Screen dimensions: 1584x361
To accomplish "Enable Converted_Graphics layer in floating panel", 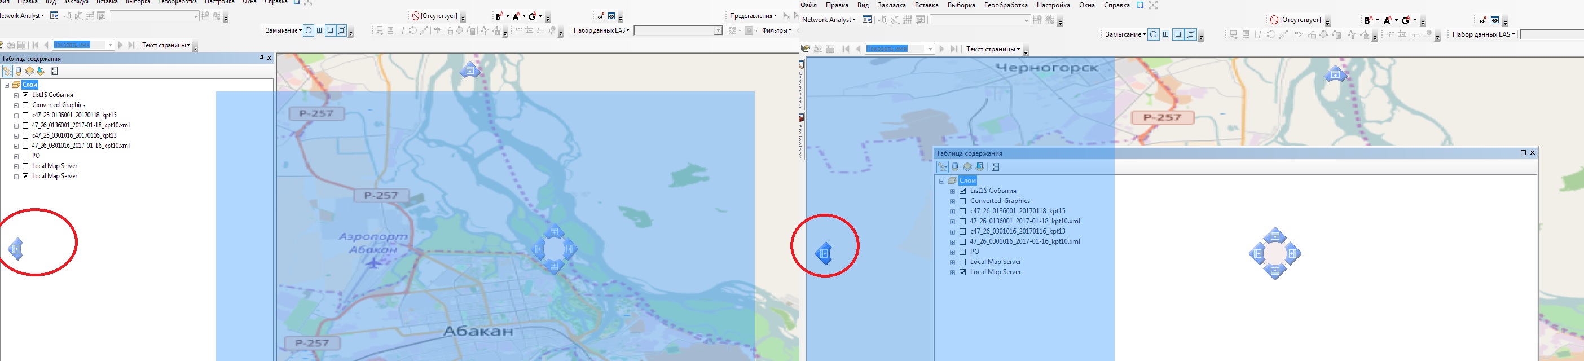I will coord(963,201).
